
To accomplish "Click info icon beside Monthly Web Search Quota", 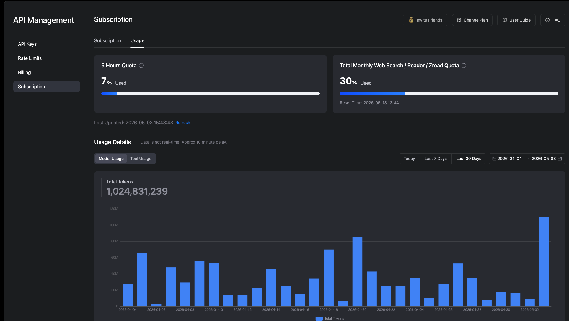I will [x=464, y=66].
